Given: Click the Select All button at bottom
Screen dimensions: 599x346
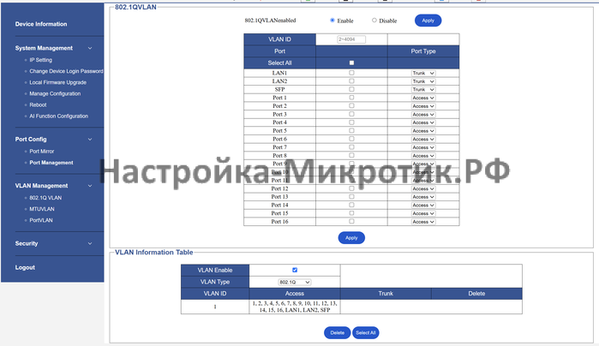Looking at the screenshot, I should coord(366,332).
